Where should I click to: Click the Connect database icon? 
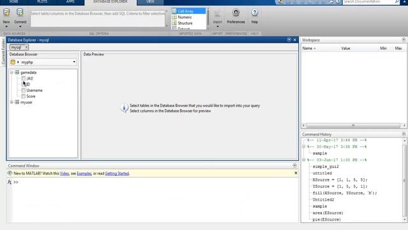(x=20, y=13)
